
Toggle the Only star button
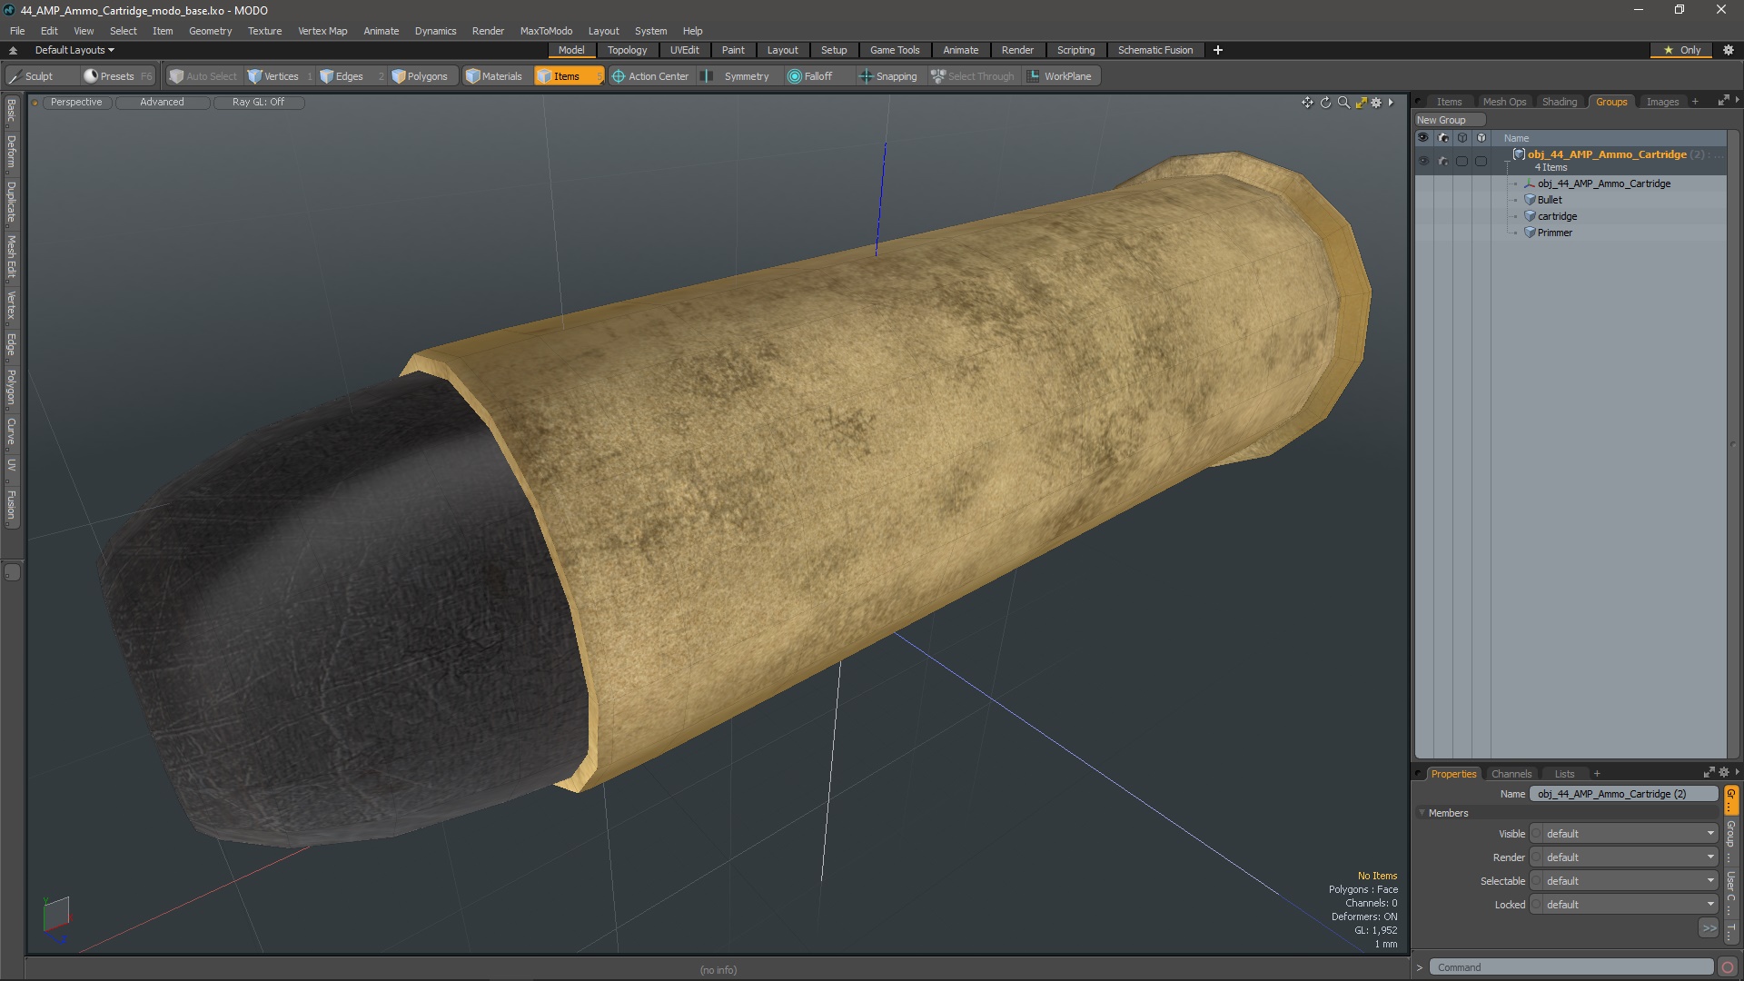(x=1681, y=50)
